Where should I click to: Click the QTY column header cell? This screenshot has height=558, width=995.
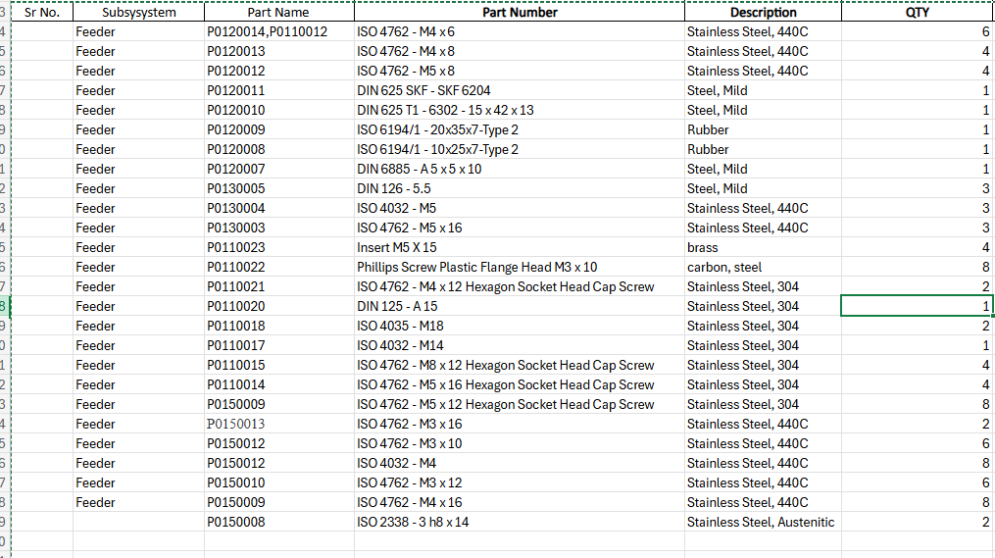pos(918,13)
